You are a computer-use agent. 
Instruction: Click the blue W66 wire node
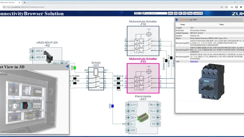click(x=113, y=106)
